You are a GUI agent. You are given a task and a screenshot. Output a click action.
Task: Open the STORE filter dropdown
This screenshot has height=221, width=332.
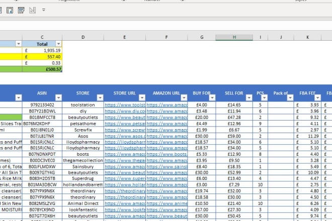(100, 97)
